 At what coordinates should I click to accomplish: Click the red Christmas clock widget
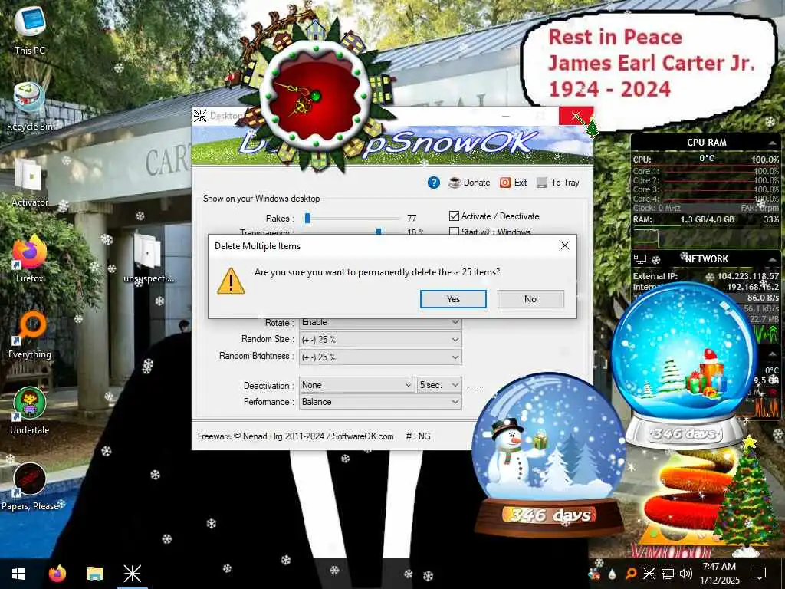tap(315, 95)
